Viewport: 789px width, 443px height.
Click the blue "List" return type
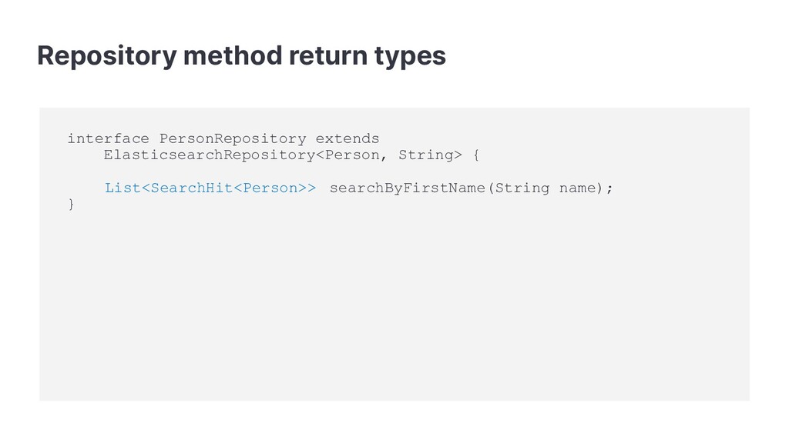[x=123, y=188]
